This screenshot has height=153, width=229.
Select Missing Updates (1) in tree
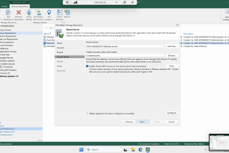pyautogui.click(x=9, y=76)
